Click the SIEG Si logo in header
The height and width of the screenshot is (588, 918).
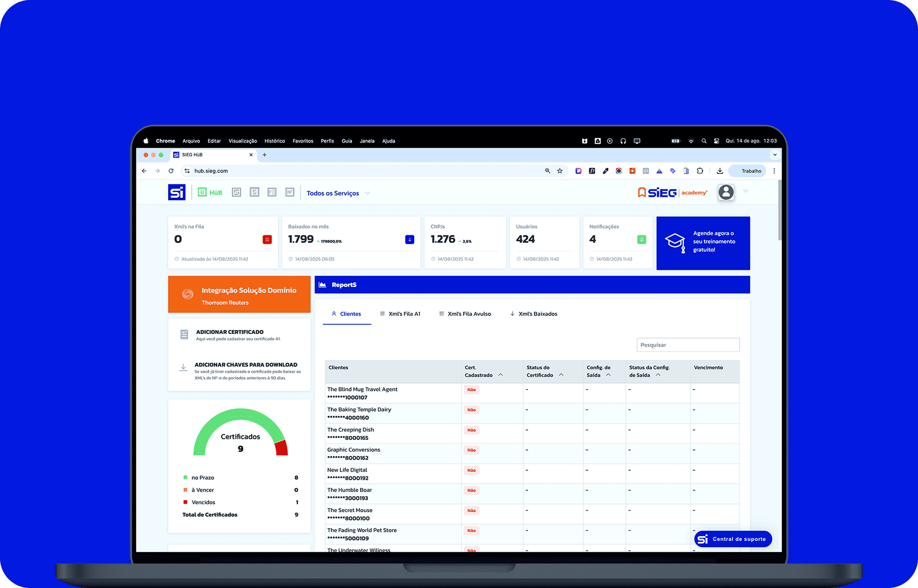coord(177,193)
